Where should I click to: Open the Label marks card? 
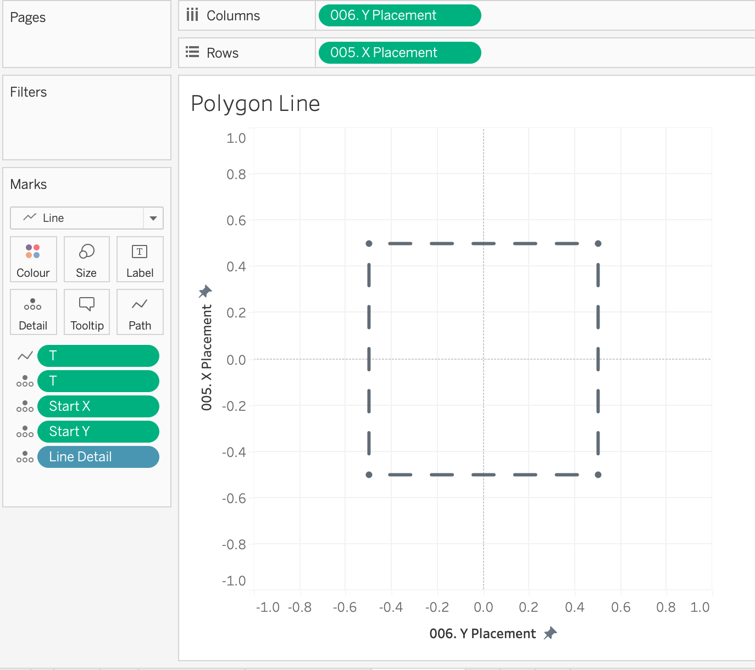pyautogui.click(x=140, y=259)
